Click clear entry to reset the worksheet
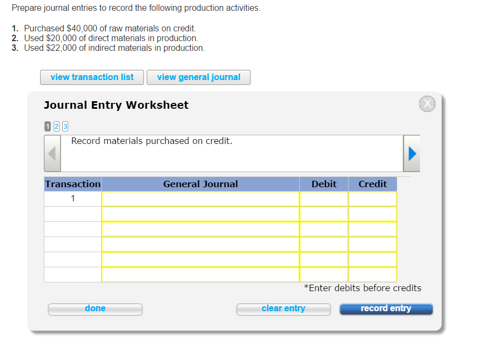This screenshot has width=479, height=355. (283, 308)
